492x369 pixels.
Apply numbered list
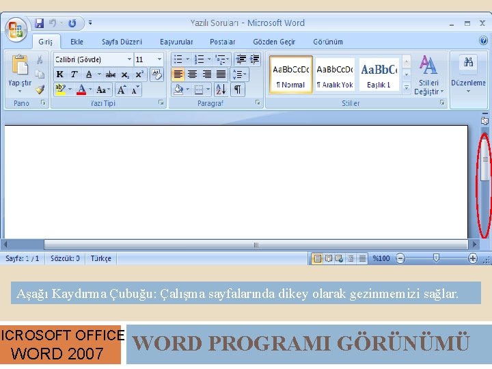[x=200, y=59]
